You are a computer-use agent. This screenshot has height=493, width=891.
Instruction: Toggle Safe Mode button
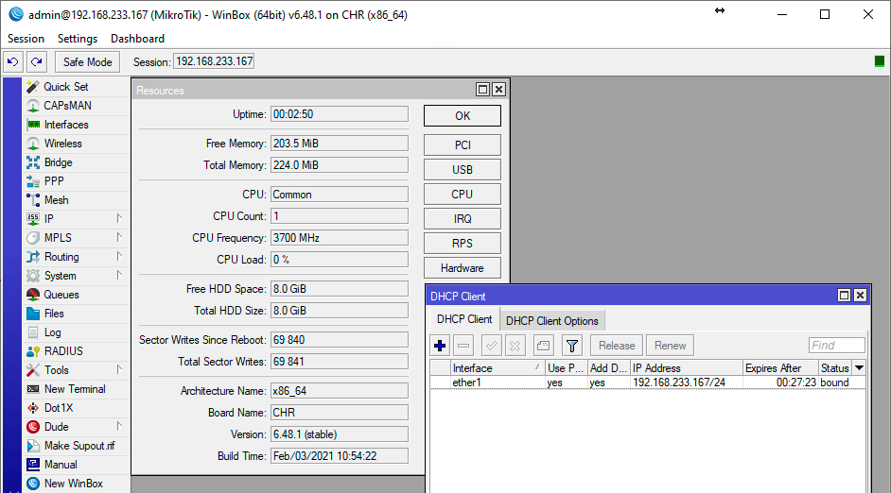(88, 61)
